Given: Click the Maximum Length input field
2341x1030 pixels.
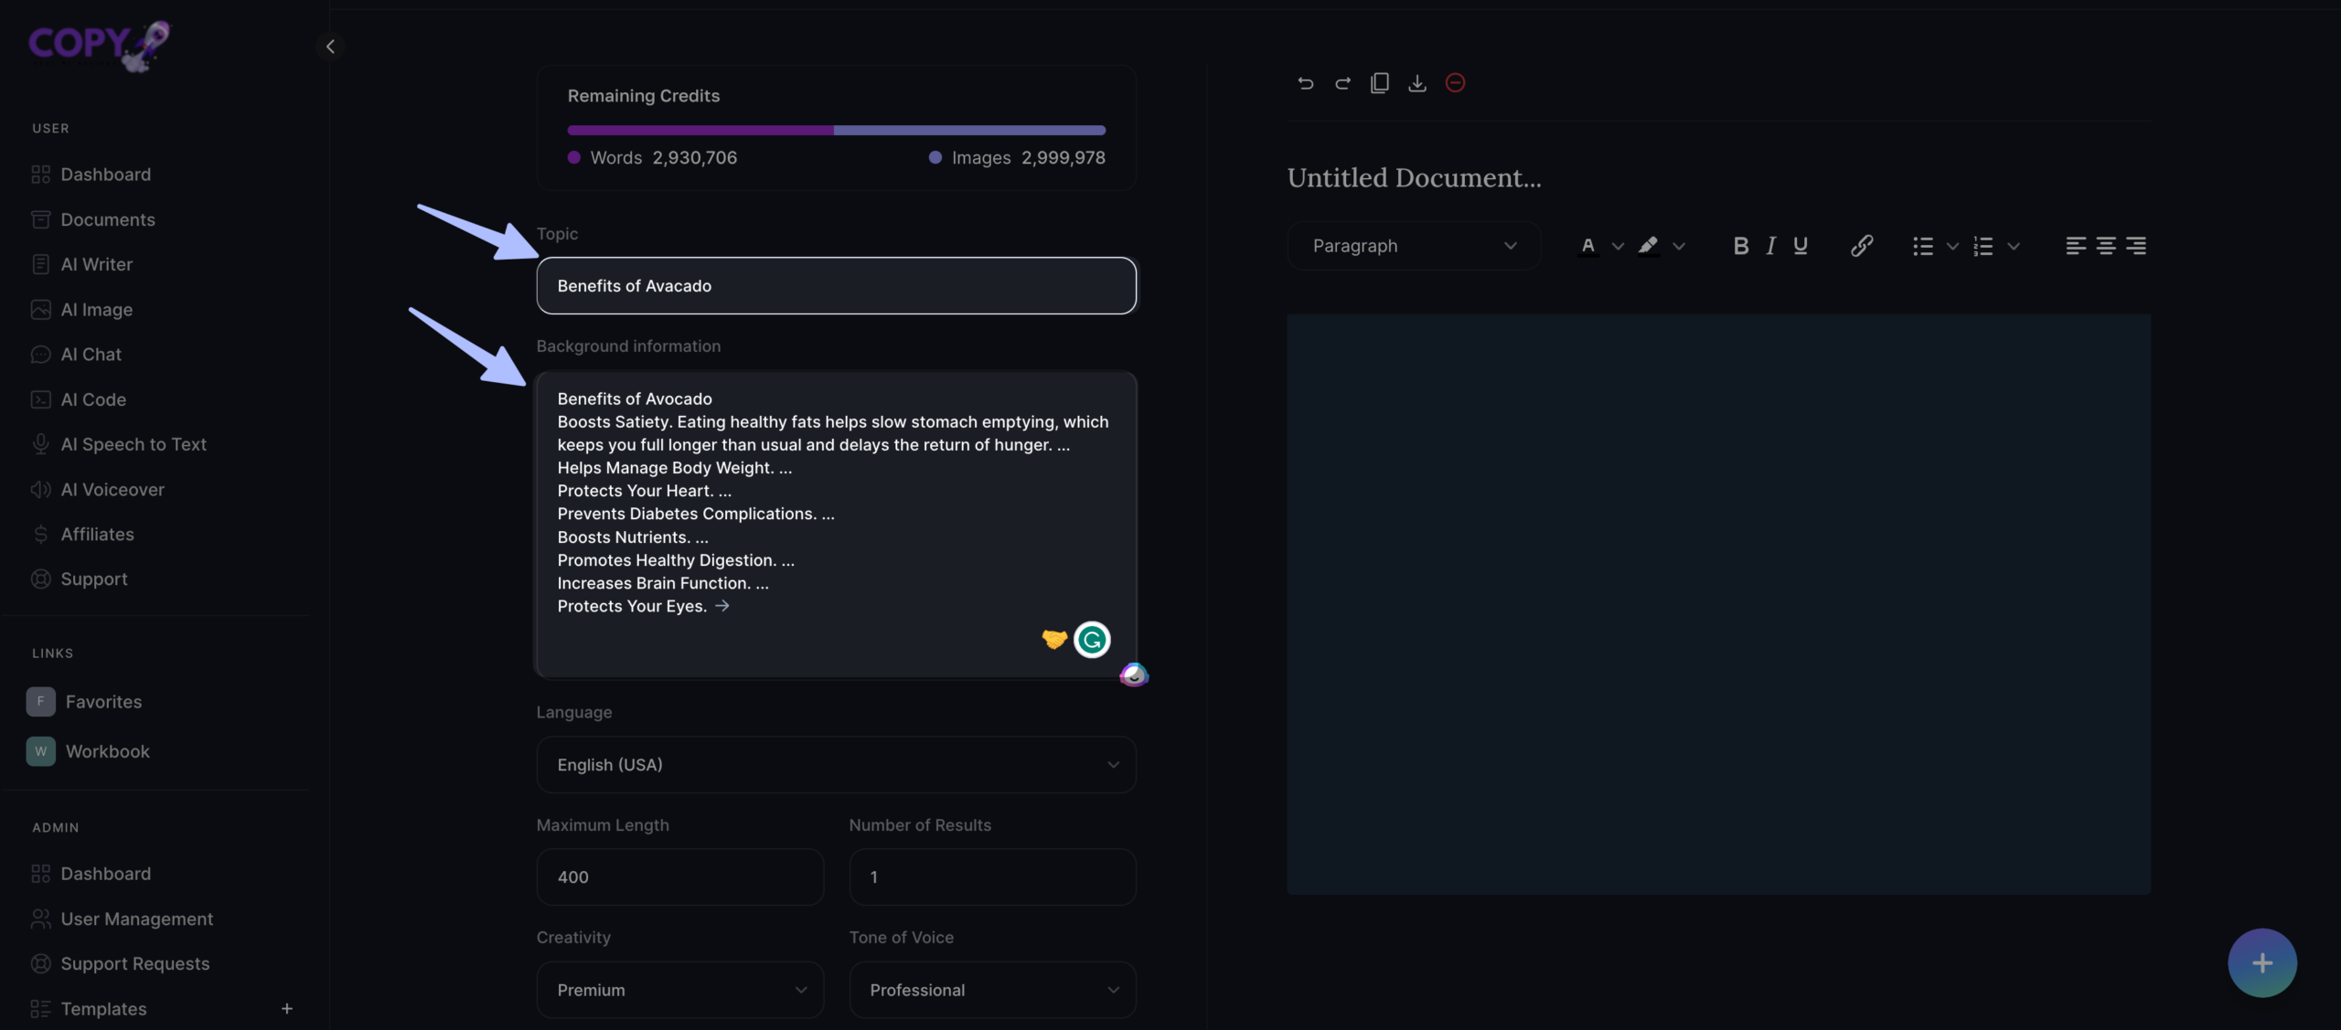Looking at the screenshot, I should (x=679, y=877).
